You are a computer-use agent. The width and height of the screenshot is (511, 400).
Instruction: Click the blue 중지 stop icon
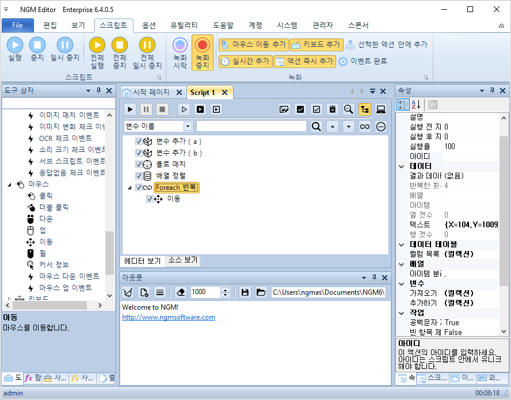(x=37, y=45)
